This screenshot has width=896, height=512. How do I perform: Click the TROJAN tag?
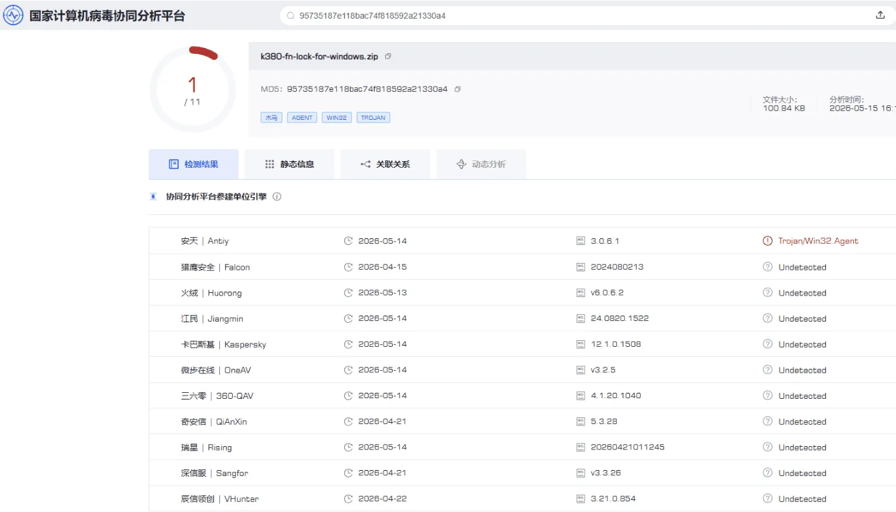(373, 117)
